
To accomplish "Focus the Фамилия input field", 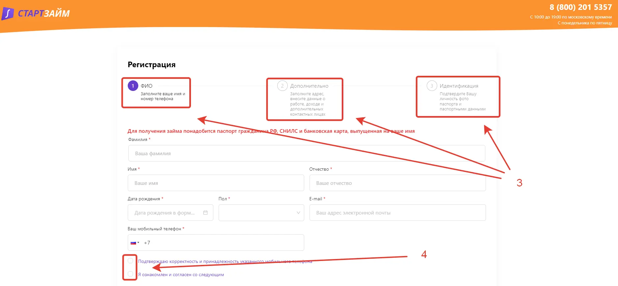I will click(307, 153).
